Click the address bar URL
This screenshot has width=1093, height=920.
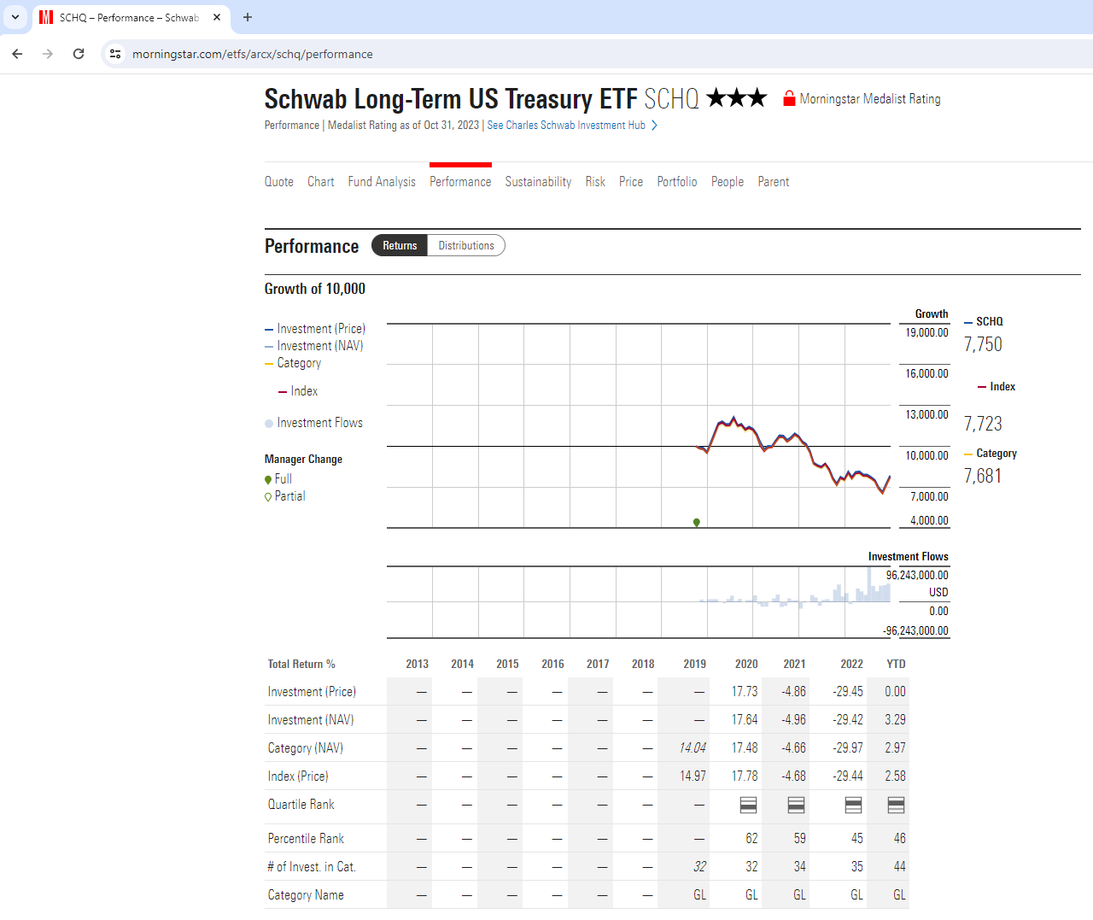pos(253,54)
